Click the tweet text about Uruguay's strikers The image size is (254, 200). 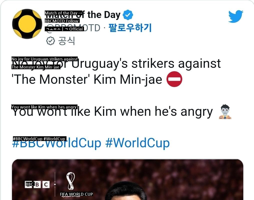116,63
